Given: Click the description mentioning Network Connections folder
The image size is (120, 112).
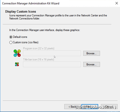Looking at the screenshot, I should [x=58, y=17].
